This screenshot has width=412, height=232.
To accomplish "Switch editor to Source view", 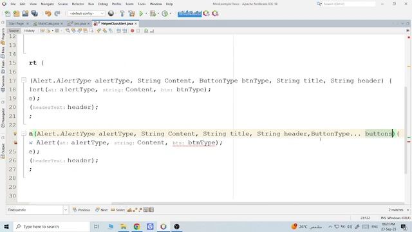I will 14,31.
